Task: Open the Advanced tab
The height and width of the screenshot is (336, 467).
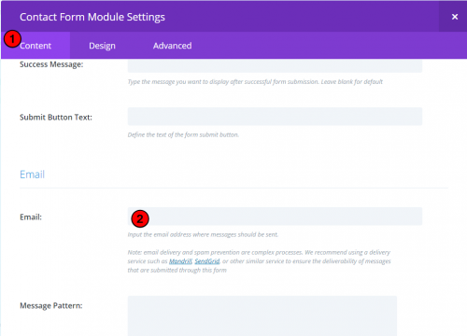Action: tap(172, 46)
